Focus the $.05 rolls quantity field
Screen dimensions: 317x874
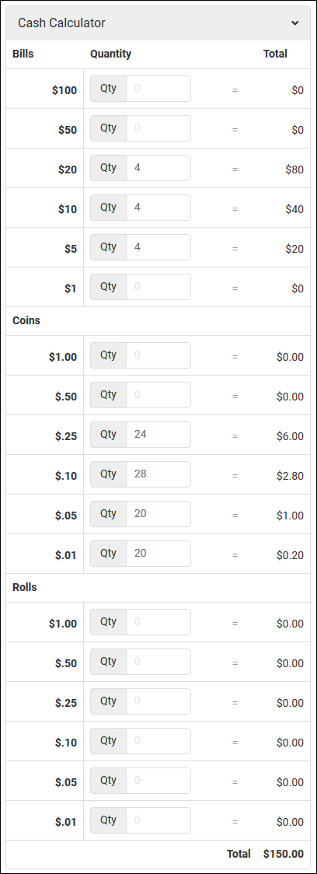(158, 780)
